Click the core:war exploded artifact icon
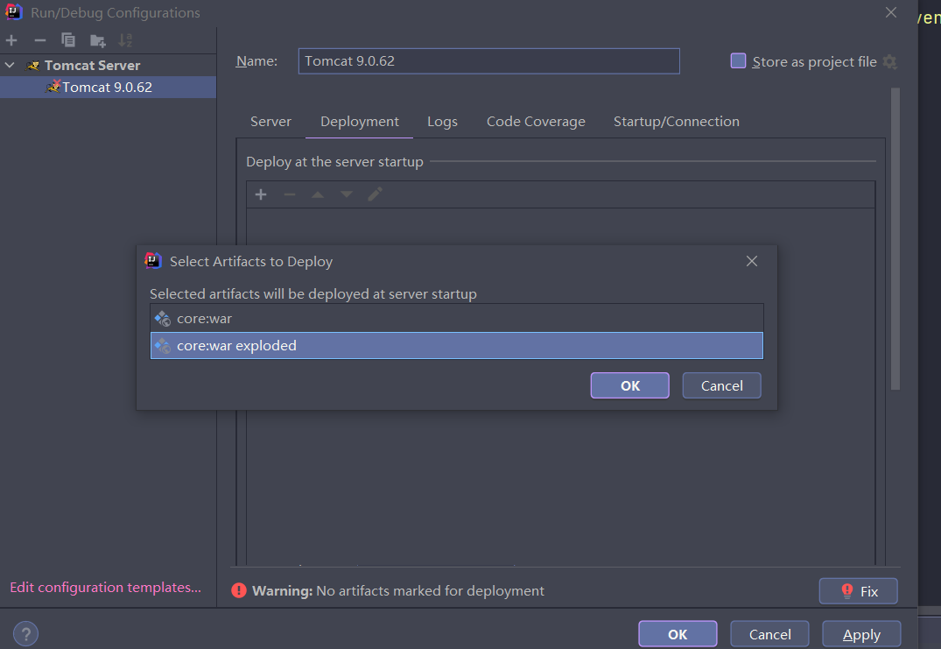The height and width of the screenshot is (649, 941). [163, 345]
